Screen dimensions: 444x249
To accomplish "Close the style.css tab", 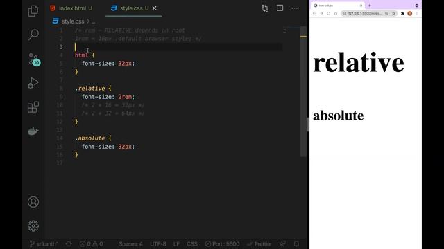I will [154, 8].
